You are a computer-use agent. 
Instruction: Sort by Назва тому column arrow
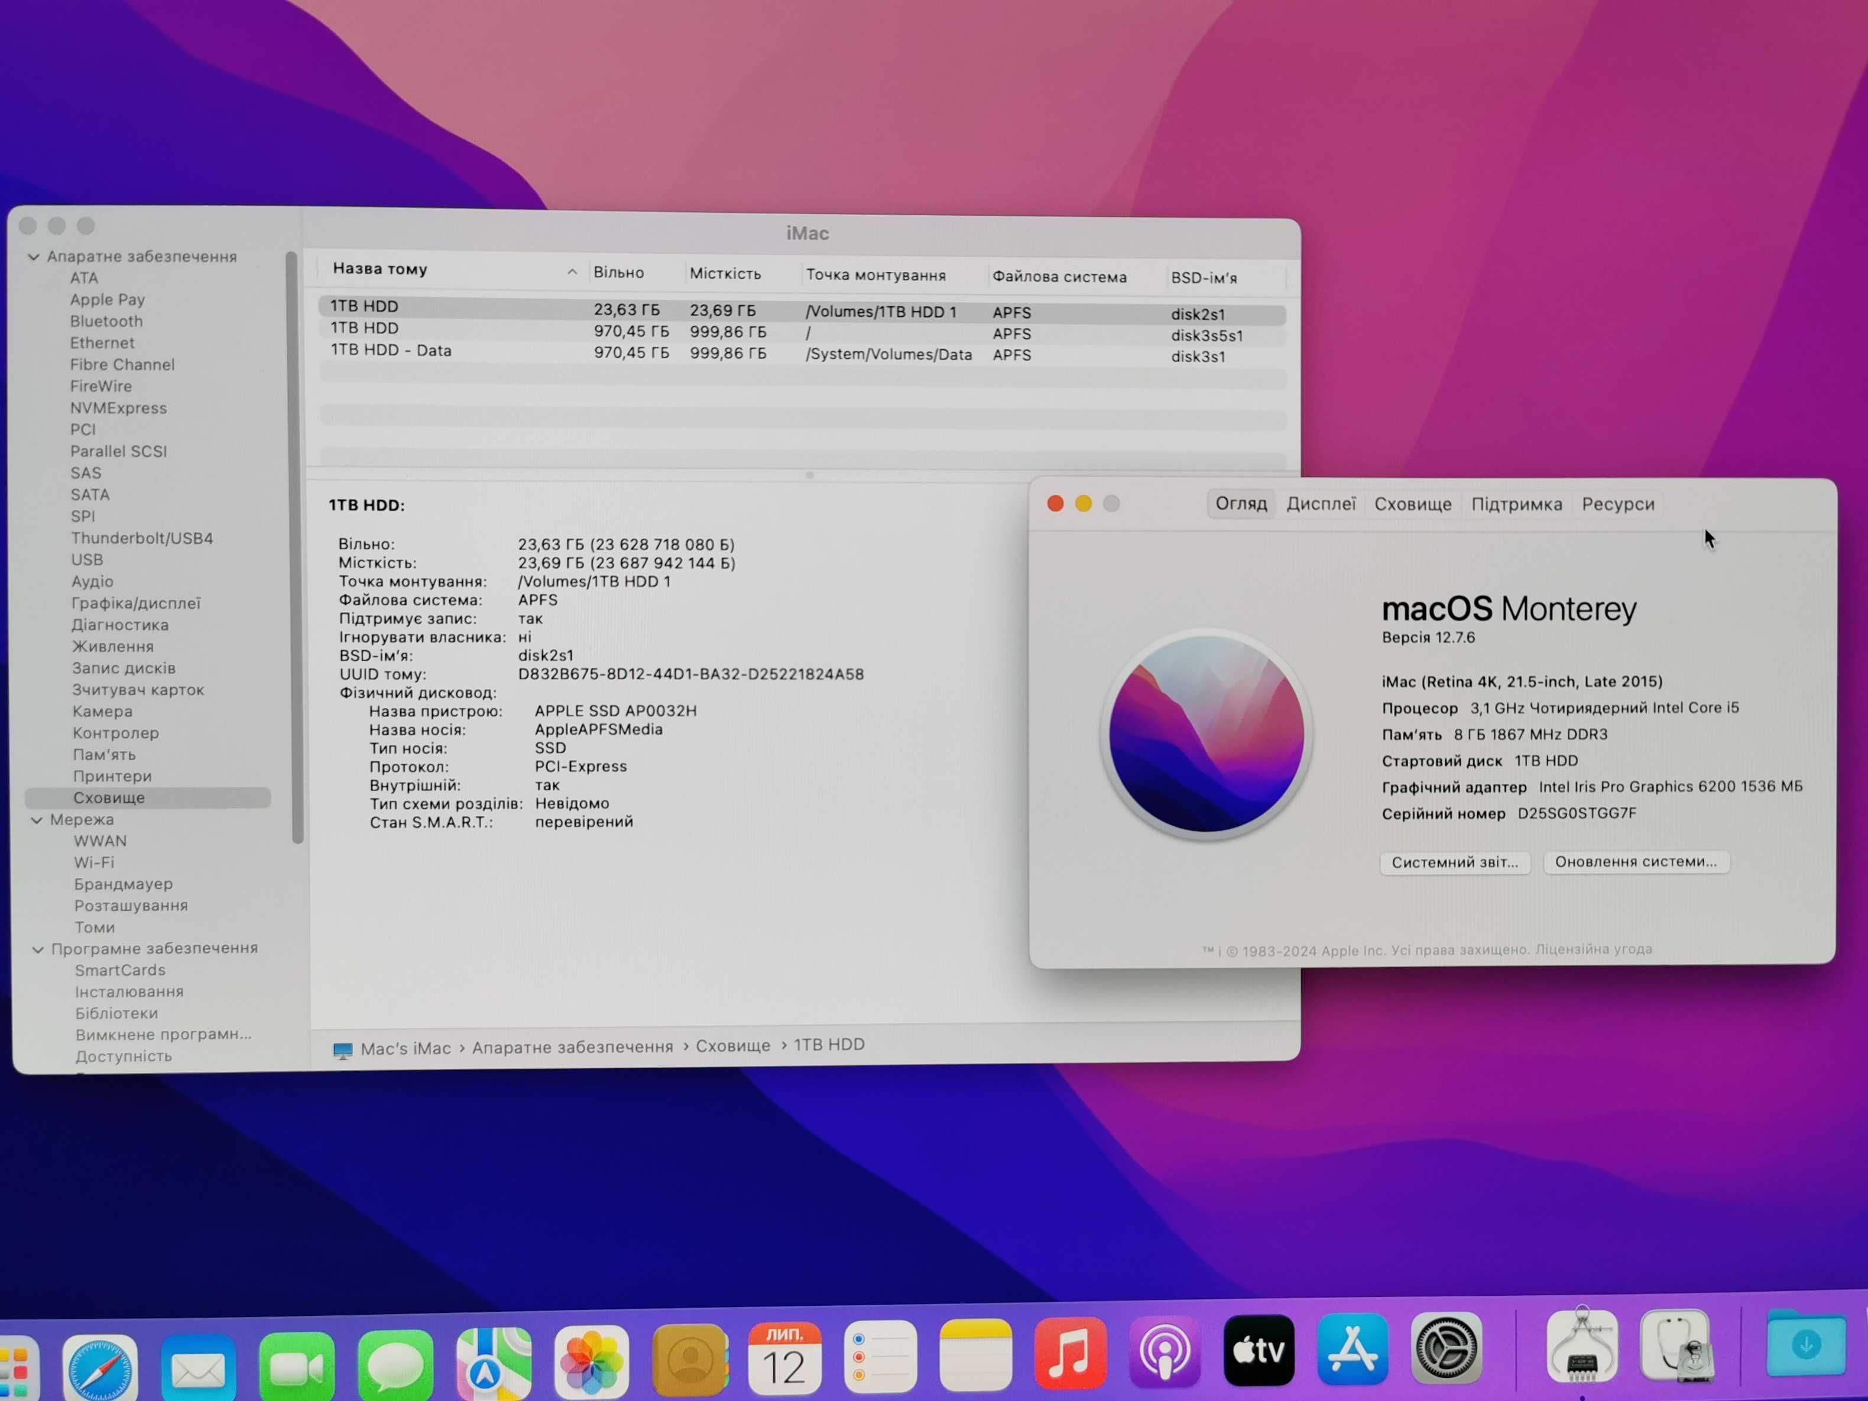(572, 271)
